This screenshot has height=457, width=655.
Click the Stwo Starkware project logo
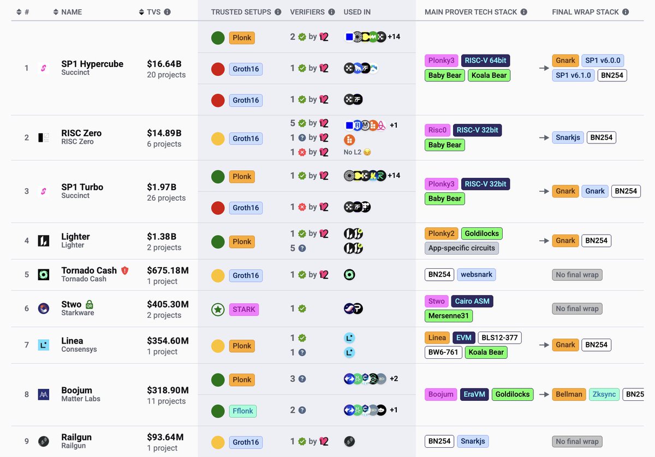[x=44, y=309]
